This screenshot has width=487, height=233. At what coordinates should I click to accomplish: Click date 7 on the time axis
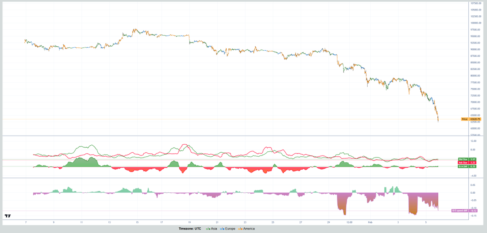click(26, 222)
